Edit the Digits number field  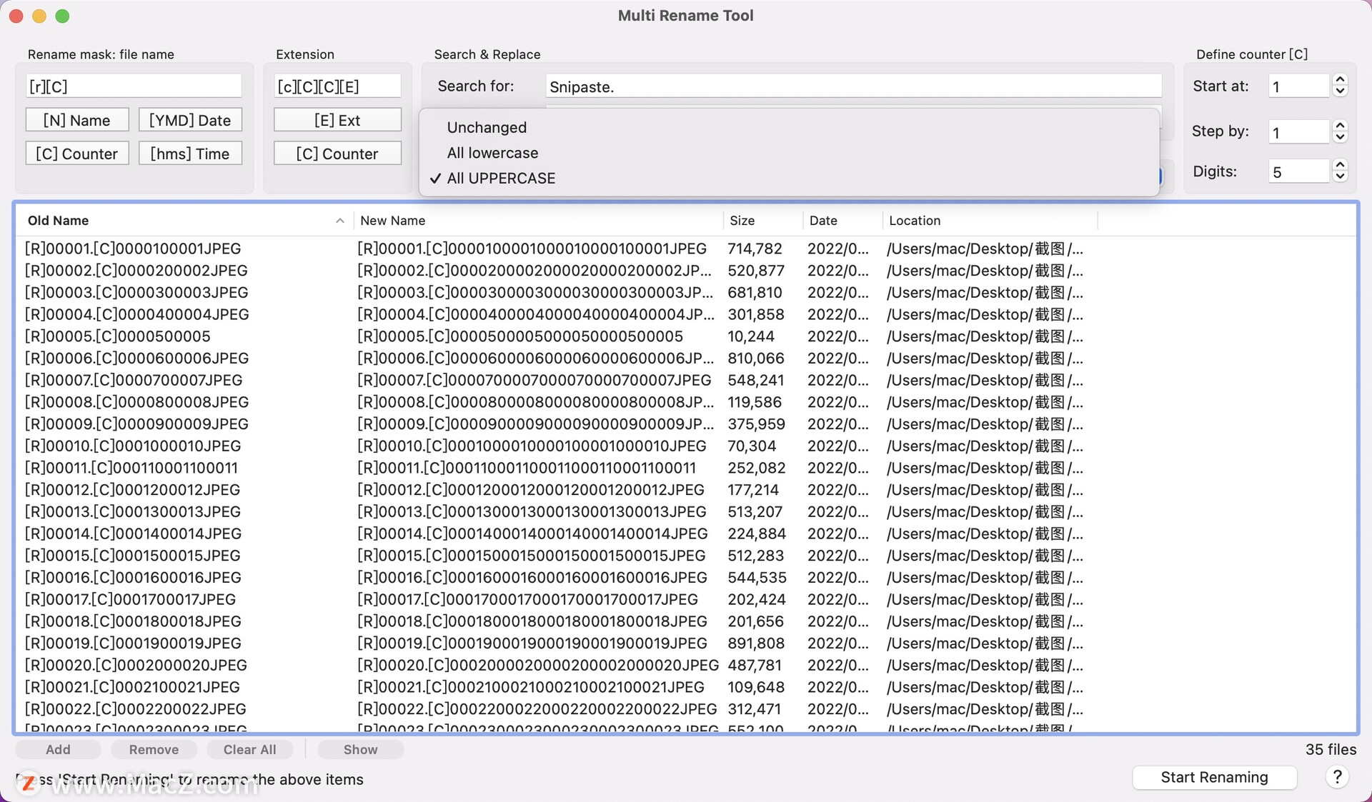(1298, 172)
